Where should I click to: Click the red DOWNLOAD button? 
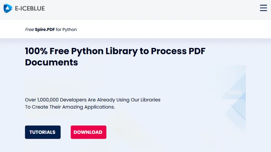pos(88,132)
